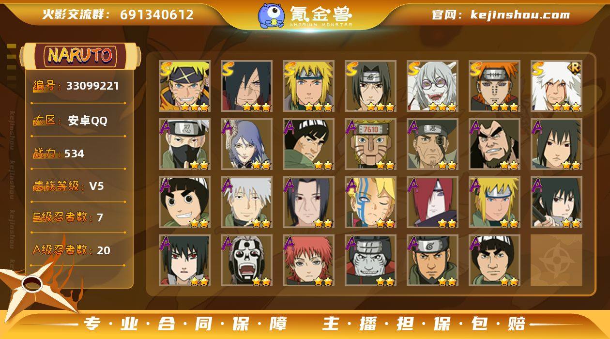
Task: Click the blue-haired Konan portrait
Action: point(247,144)
